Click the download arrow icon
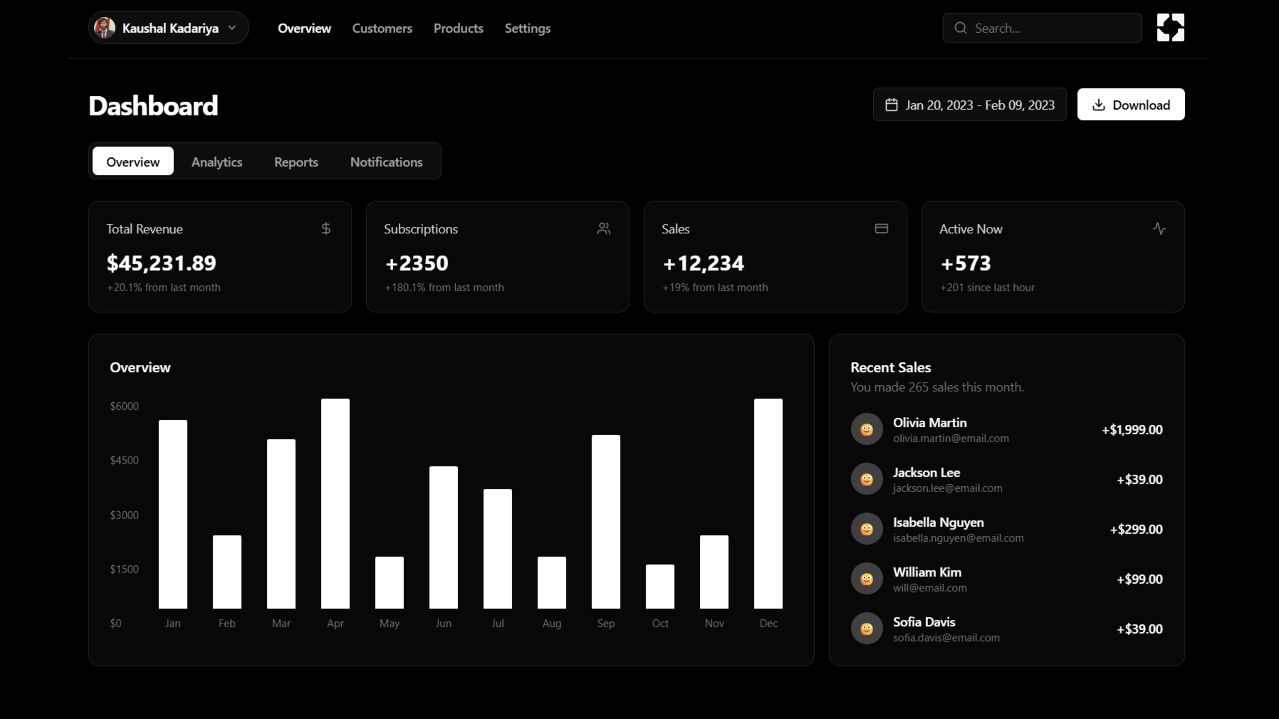The height and width of the screenshot is (719, 1279). (1099, 105)
